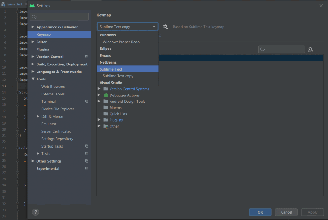
Task: Open Device File Explorer settings
Action: (x=58, y=109)
